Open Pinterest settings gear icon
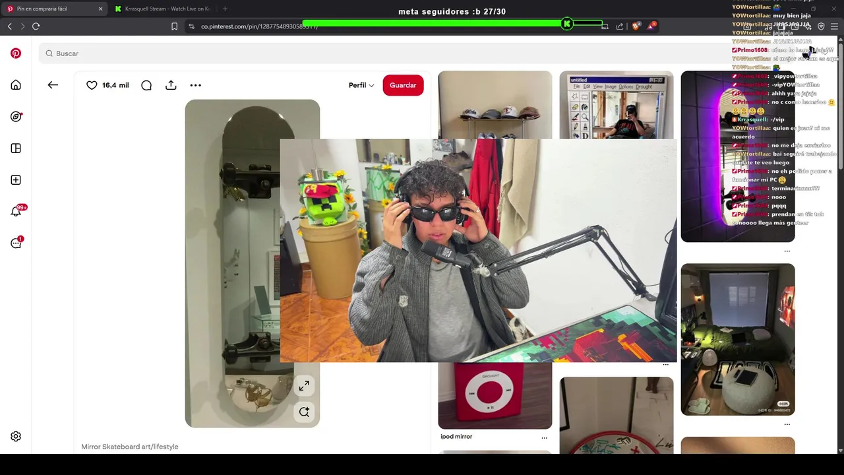 click(x=16, y=437)
